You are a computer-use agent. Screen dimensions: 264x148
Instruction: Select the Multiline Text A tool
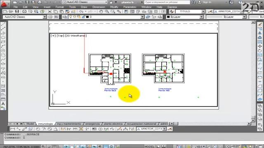click(x=3, y=104)
